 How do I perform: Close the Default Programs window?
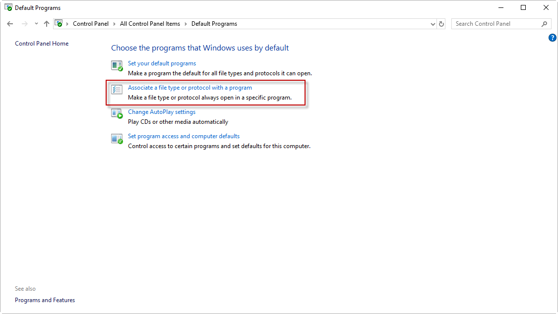(x=546, y=7)
